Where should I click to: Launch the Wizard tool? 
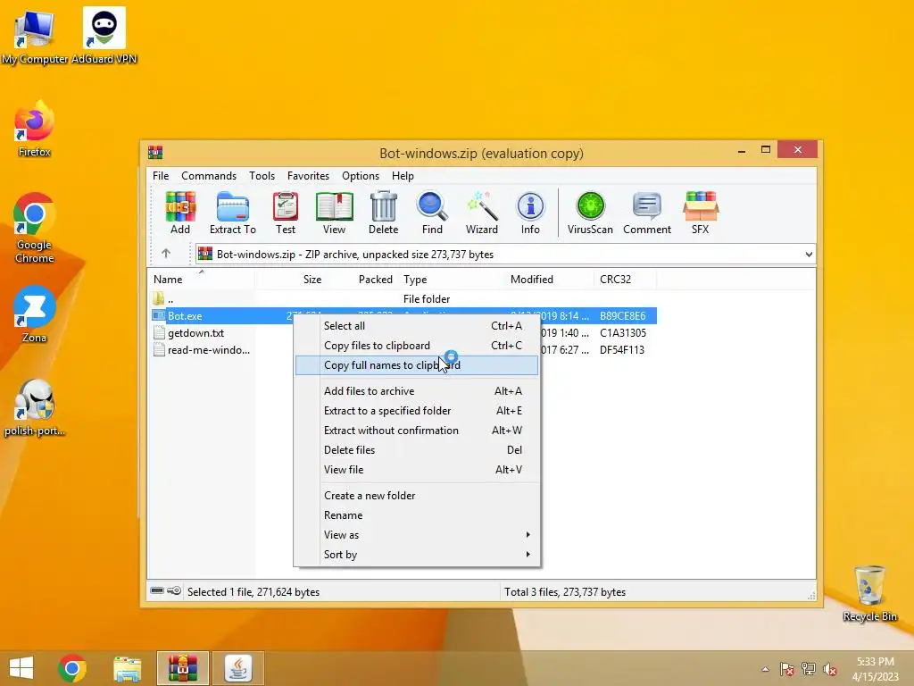coord(481,213)
